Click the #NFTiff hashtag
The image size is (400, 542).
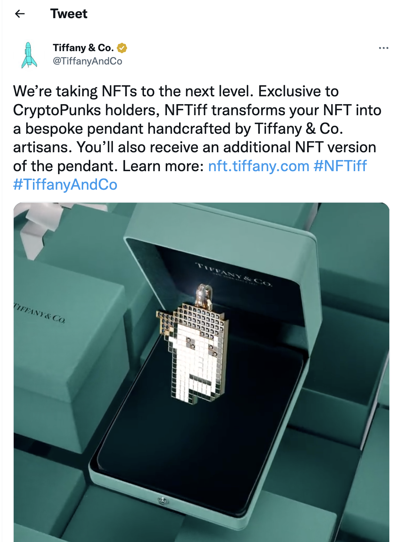pyautogui.click(x=340, y=166)
